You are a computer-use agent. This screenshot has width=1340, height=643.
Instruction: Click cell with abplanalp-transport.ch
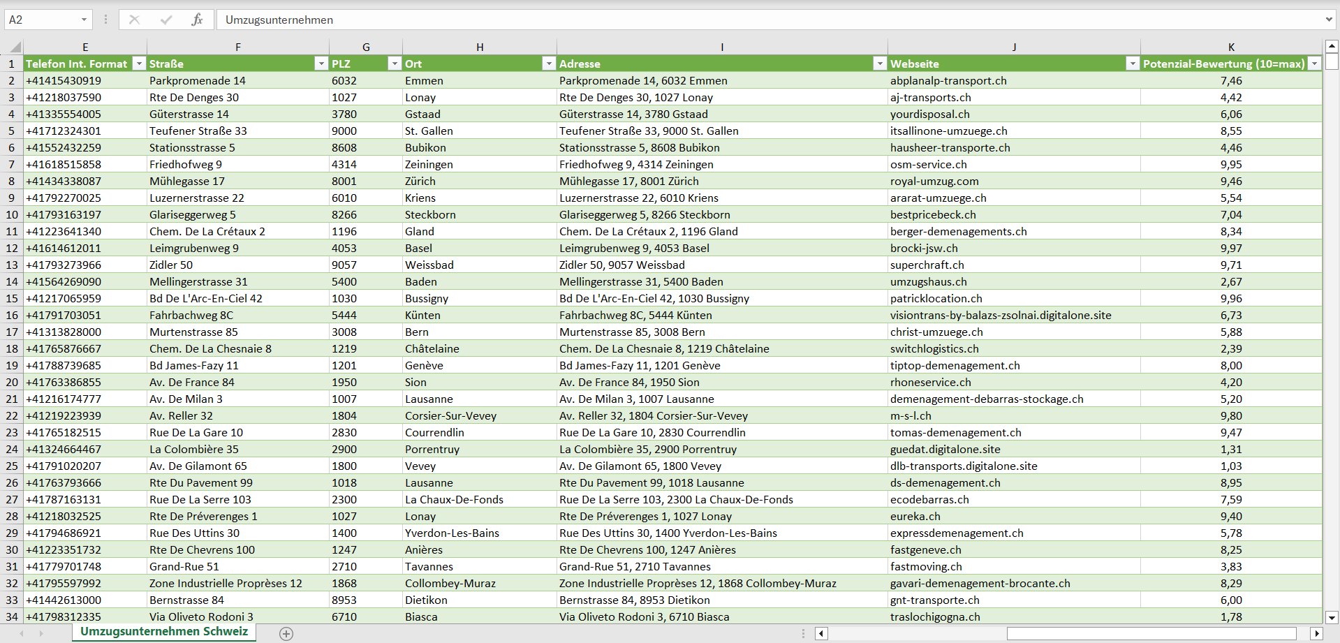click(1014, 80)
